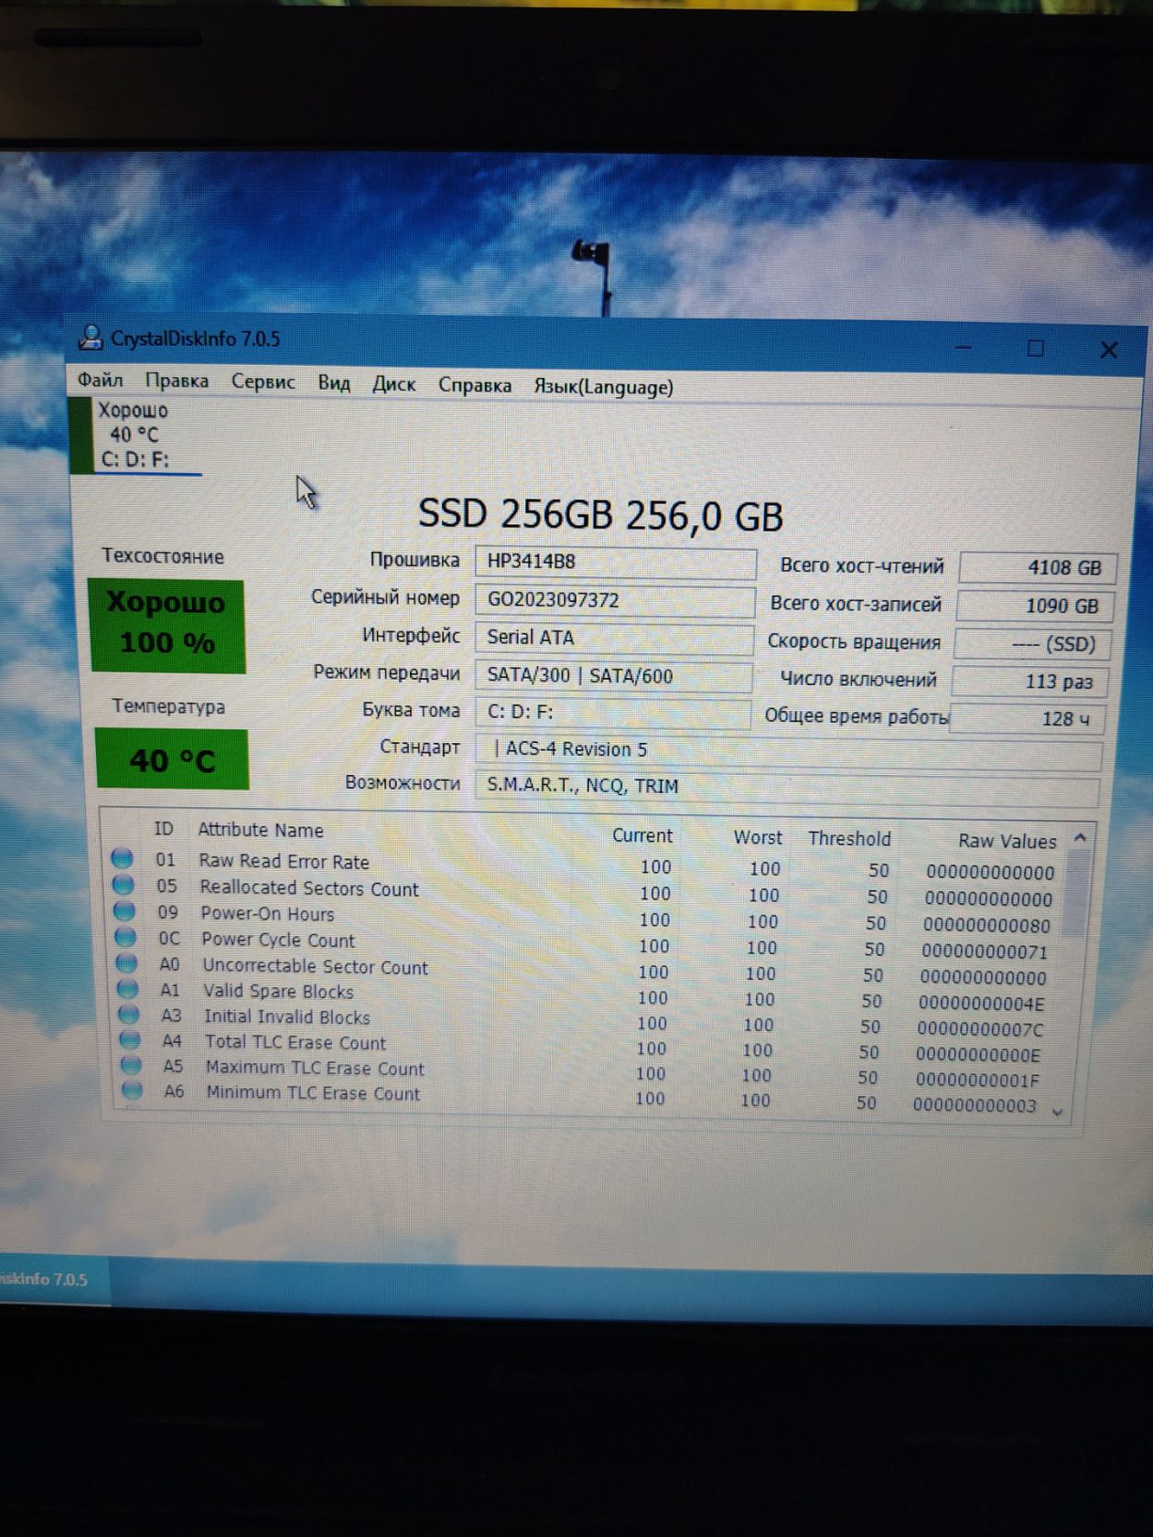
Task: Click the rotation rate value ---- (SSD)
Action: (1031, 644)
